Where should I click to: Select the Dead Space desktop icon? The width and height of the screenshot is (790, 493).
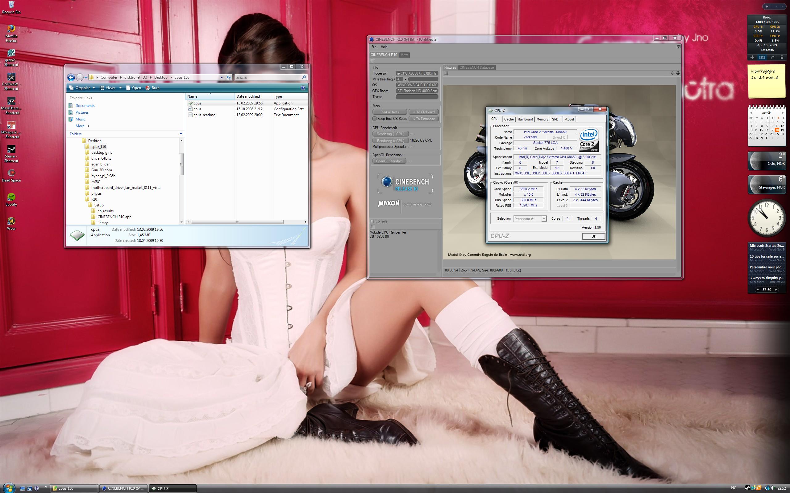11,175
